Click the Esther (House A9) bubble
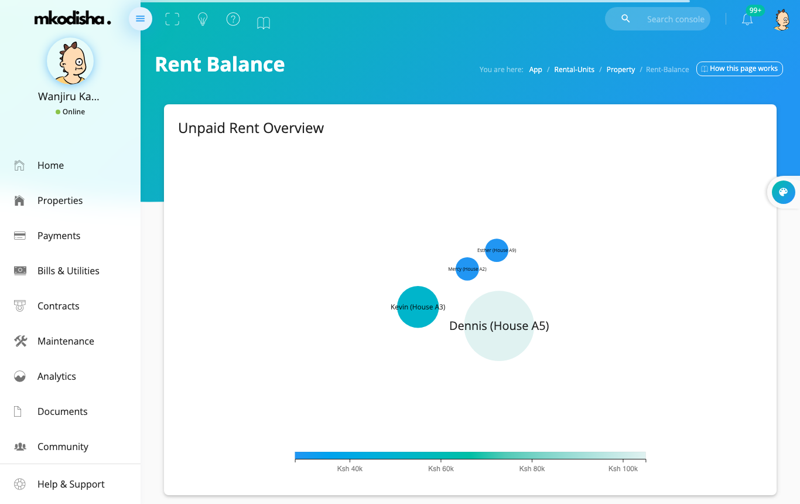800x504 pixels. coord(497,250)
